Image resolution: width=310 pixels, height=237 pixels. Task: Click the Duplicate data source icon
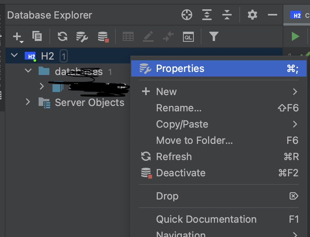37,36
